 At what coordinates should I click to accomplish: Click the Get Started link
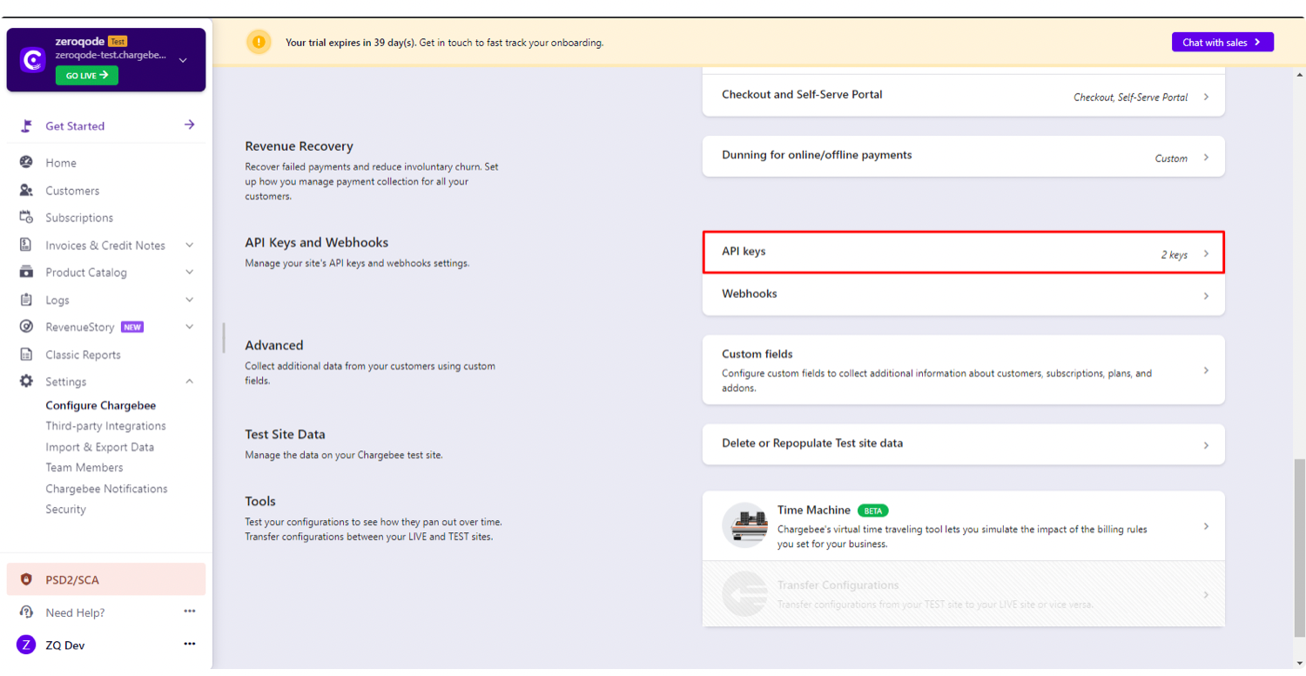[x=75, y=125]
